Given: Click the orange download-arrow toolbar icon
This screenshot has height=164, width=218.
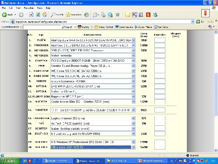Looking at the screenshot, I should click(x=148, y=15).
